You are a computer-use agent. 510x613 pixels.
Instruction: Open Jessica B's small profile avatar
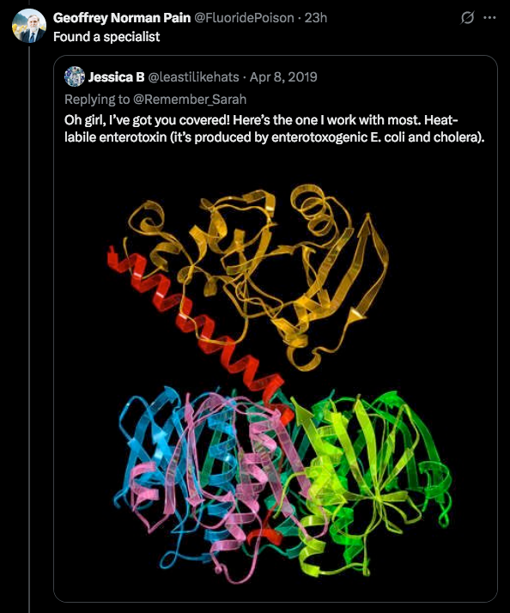coord(75,76)
